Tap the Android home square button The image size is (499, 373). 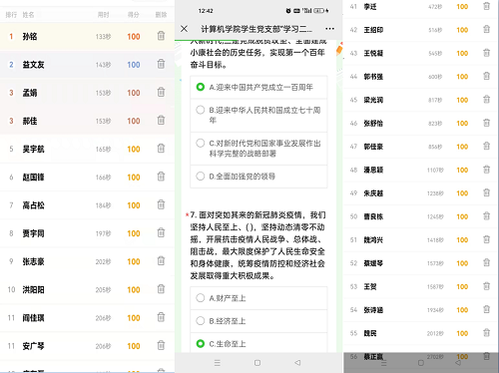pyautogui.click(x=257, y=363)
